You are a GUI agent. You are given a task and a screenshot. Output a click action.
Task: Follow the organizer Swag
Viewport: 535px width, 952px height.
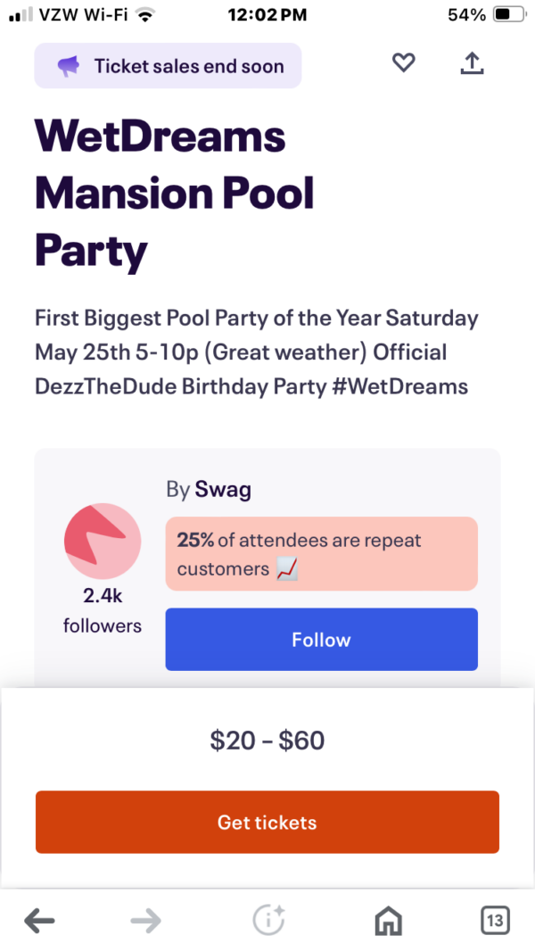click(x=321, y=640)
